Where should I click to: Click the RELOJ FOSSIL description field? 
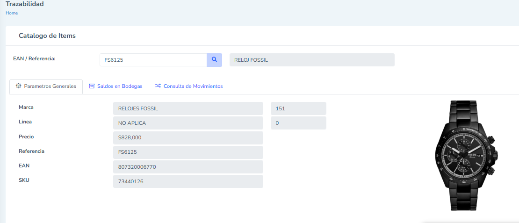(x=311, y=60)
